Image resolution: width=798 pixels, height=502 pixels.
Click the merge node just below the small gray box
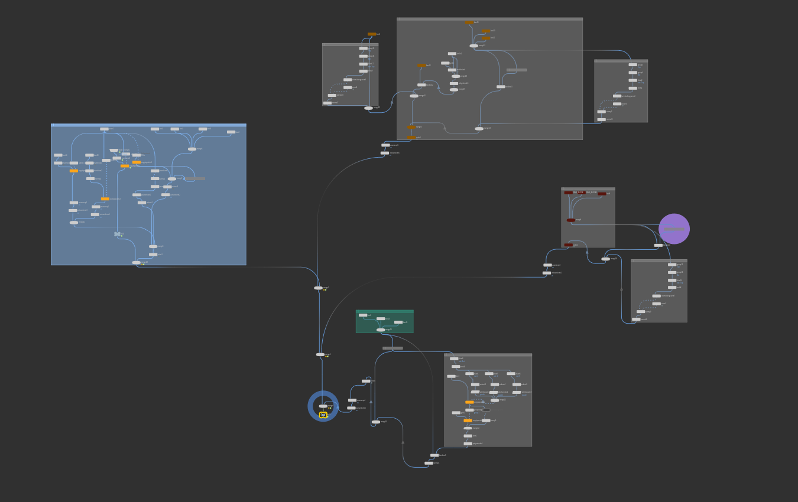point(369,108)
